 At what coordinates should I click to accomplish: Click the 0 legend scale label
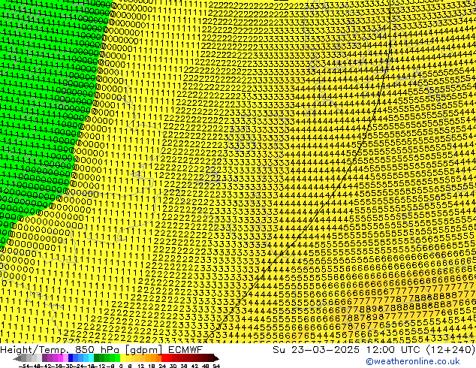(121, 366)
